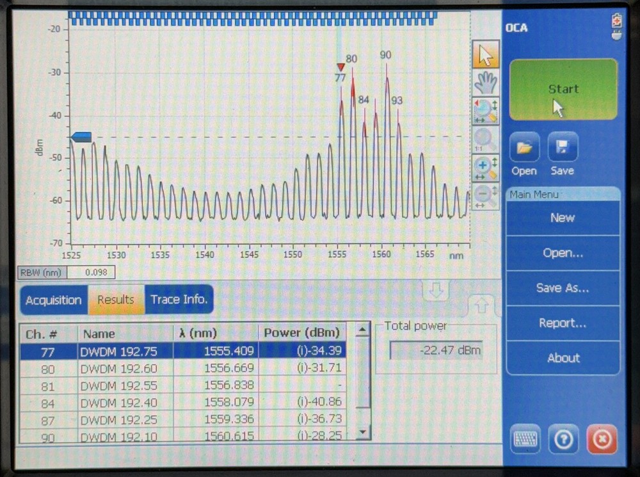Open the About dialog from Main Menu
This screenshot has height=477, width=640.
tap(563, 358)
